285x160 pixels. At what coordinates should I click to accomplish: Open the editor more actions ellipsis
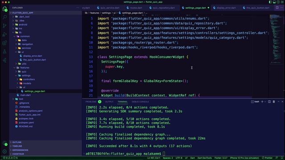(x=282, y=8)
